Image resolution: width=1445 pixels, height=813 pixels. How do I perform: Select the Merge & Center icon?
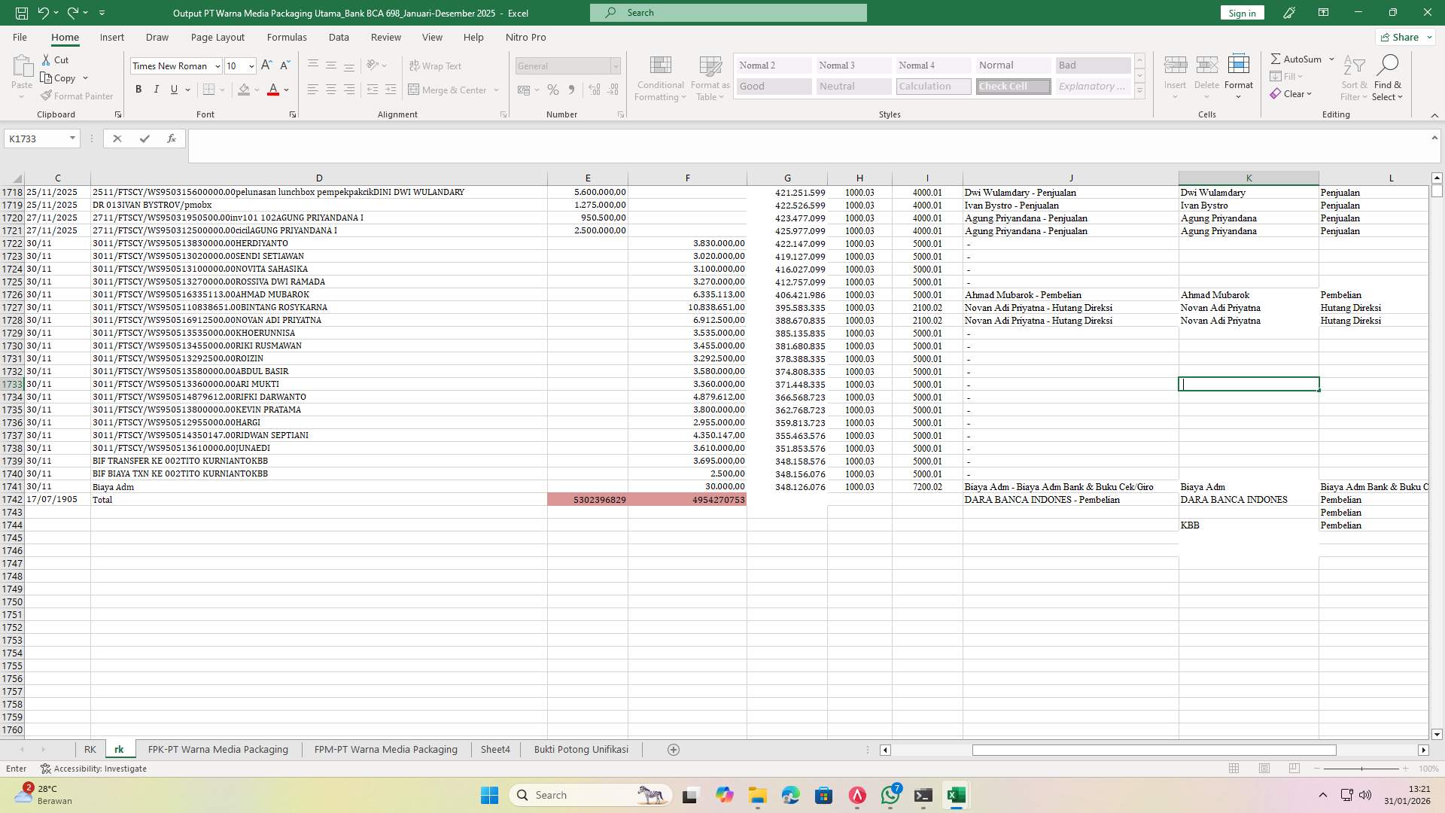coord(449,90)
